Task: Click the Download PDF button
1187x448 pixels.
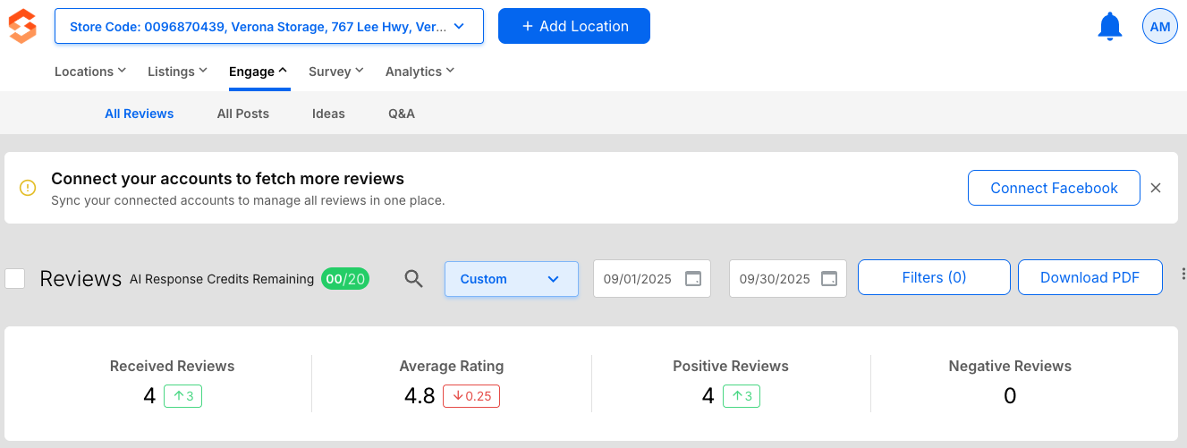Action: coord(1089,277)
